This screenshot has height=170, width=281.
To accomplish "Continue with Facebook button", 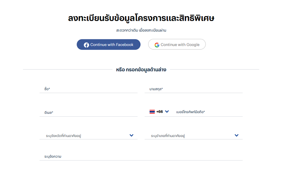I will (x=109, y=45).
